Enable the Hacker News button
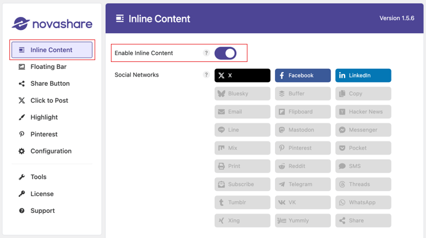The width and height of the screenshot is (426, 238). point(363,111)
